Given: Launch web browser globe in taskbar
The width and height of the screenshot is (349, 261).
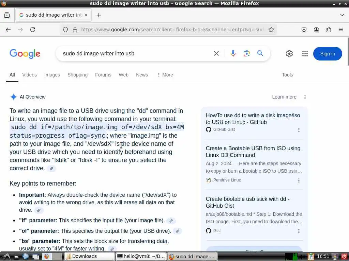Looking at the screenshot, I should tap(25, 257).
